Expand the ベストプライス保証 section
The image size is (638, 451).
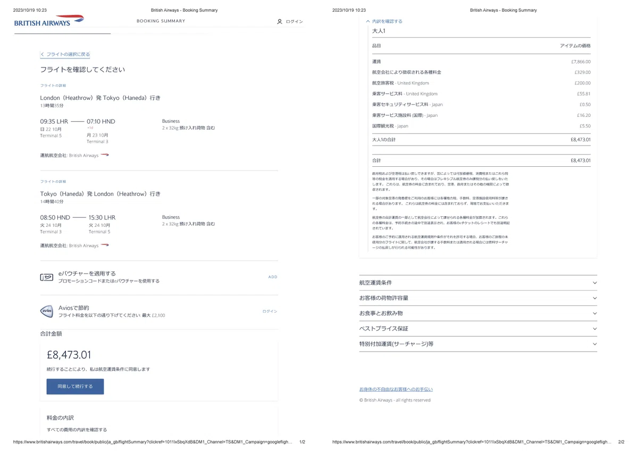[x=478, y=328]
